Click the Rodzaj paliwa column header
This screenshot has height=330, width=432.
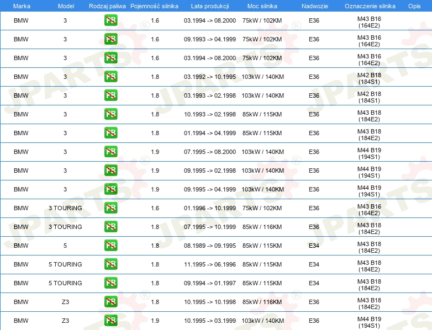click(107, 6)
